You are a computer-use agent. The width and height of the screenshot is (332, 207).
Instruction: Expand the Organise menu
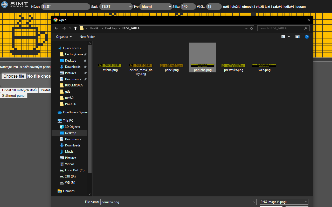click(64, 37)
